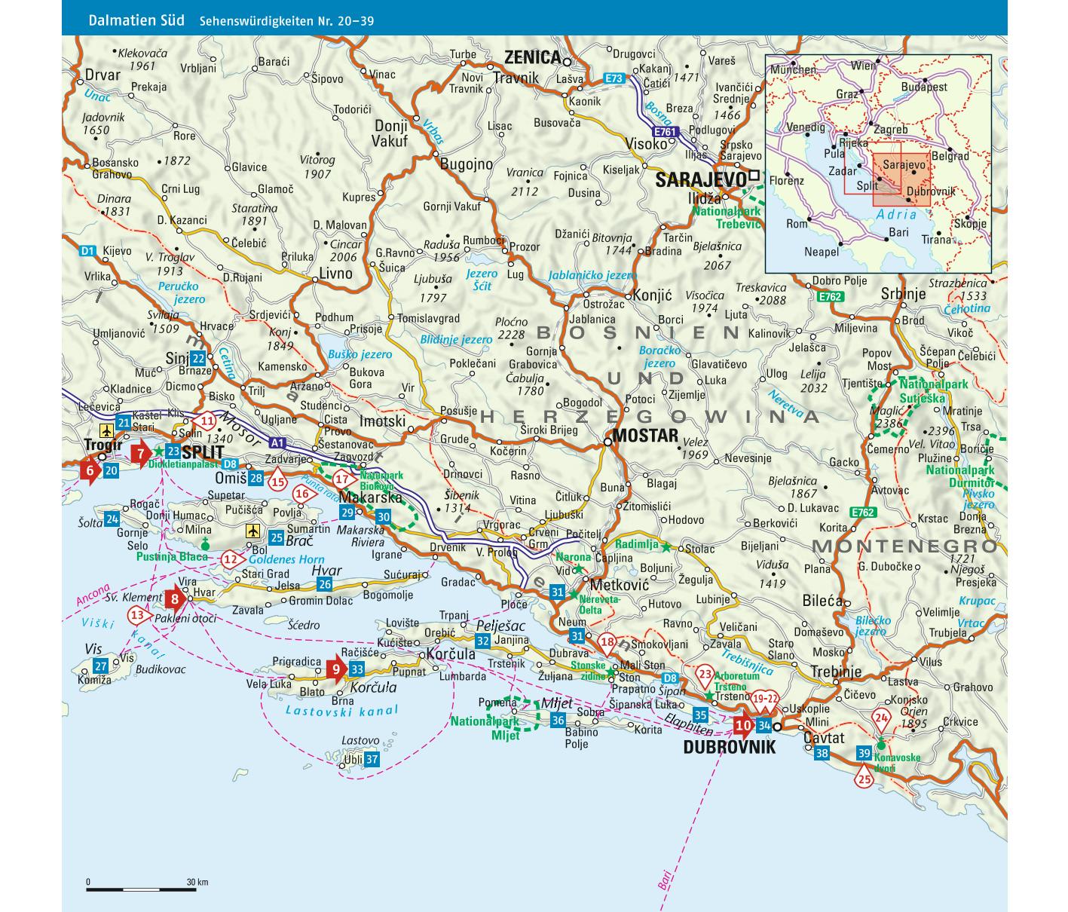
Task: Click the airport icon near Trogir
Action: point(106,430)
